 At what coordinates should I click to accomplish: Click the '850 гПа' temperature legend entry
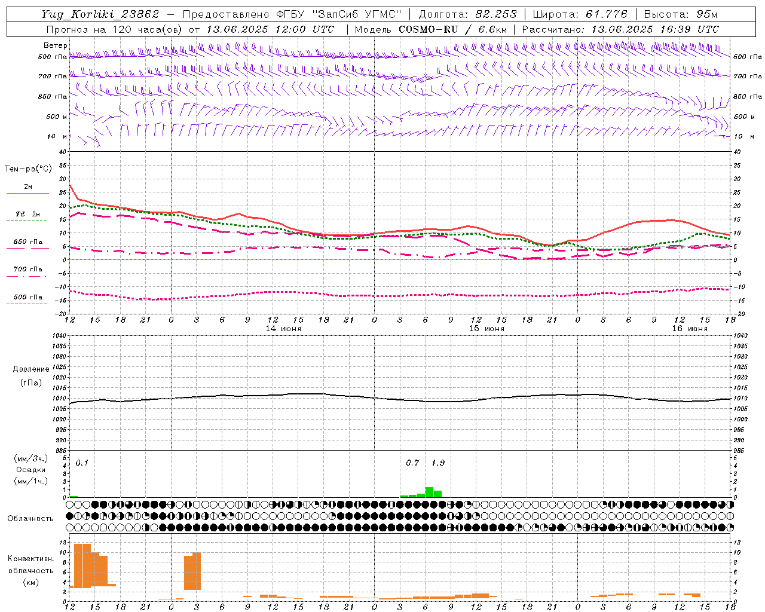point(28,242)
